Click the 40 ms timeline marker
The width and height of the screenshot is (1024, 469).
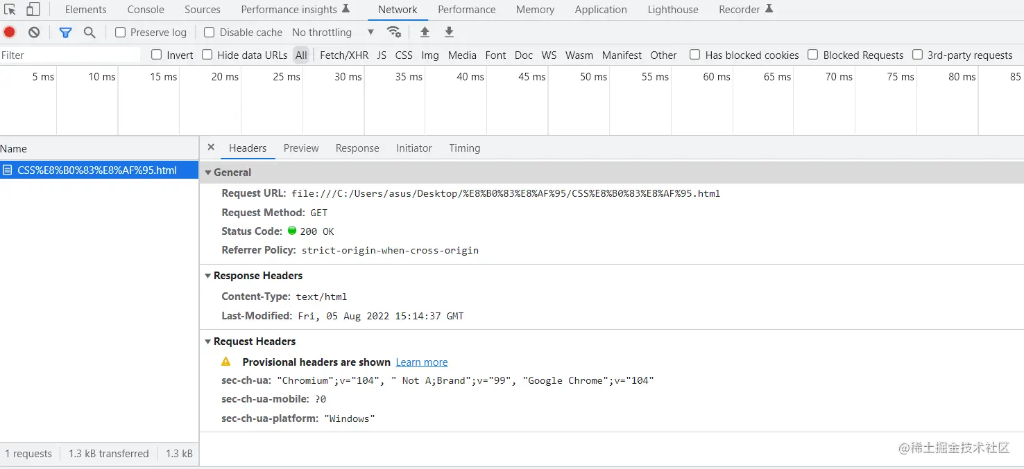(470, 76)
